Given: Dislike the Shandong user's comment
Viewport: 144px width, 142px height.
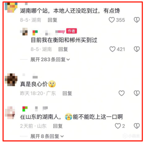Looking at the screenshot, I should coord(137,126).
